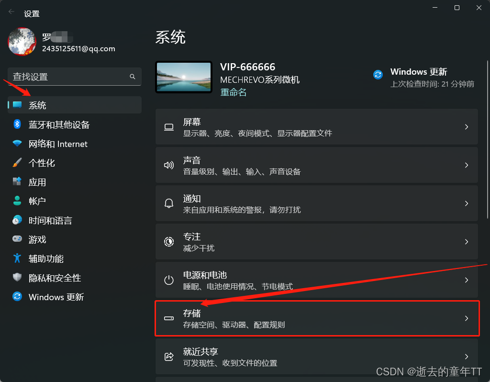Expand the 通知 row chevron
The width and height of the screenshot is (490, 382).
click(x=466, y=203)
